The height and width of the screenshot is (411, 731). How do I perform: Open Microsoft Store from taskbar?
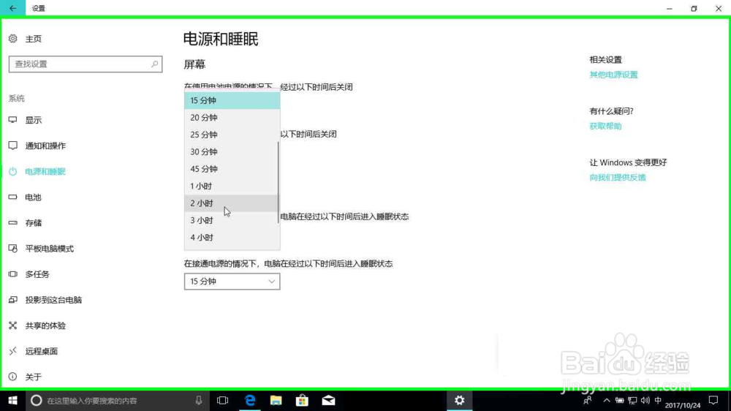click(302, 401)
